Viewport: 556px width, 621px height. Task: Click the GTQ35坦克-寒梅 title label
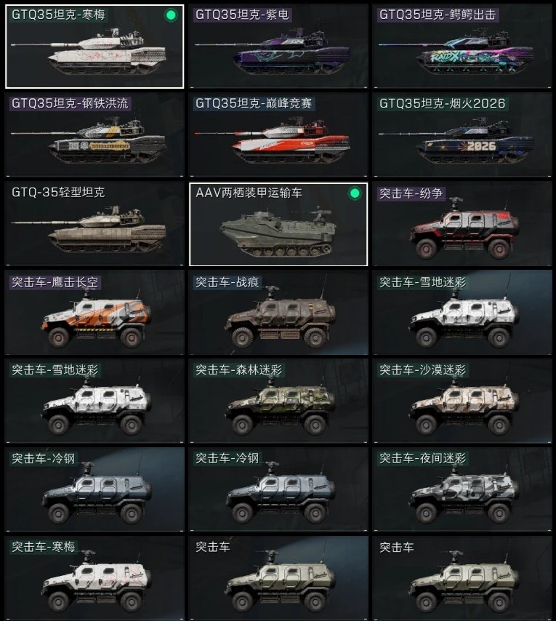pos(59,15)
